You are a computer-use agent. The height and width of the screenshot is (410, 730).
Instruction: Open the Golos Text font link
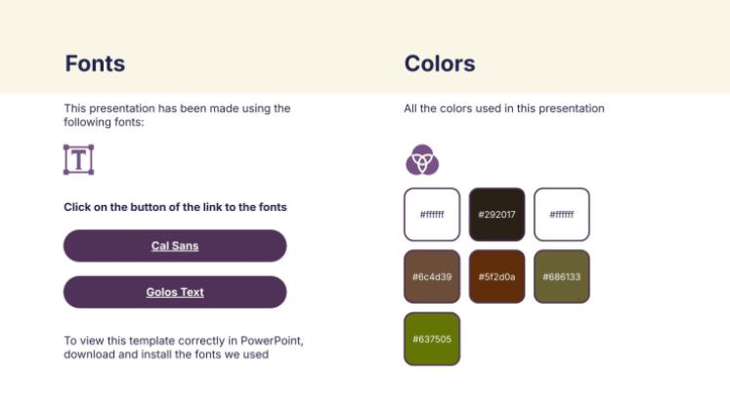click(175, 292)
